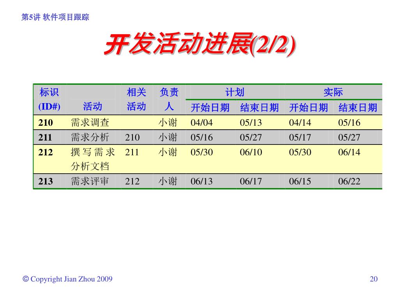Click actual start date 04/14
This screenshot has height=299, width=399.
300,123
